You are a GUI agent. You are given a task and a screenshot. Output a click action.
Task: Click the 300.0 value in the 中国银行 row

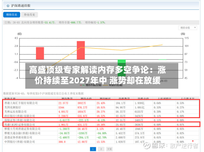62,142
